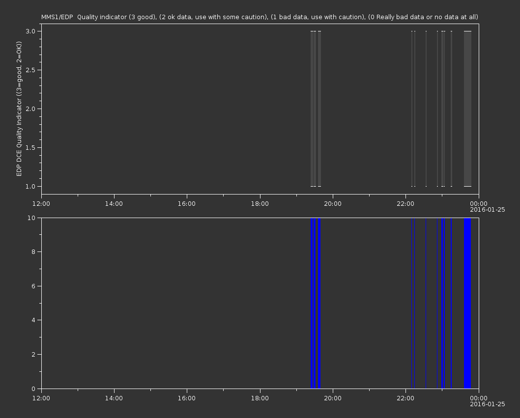Viewport: 520px width, 418px height.
Task: Click the 14:00 label under the bottom plot
Action: pyautogui.click(x=114, y=398)
